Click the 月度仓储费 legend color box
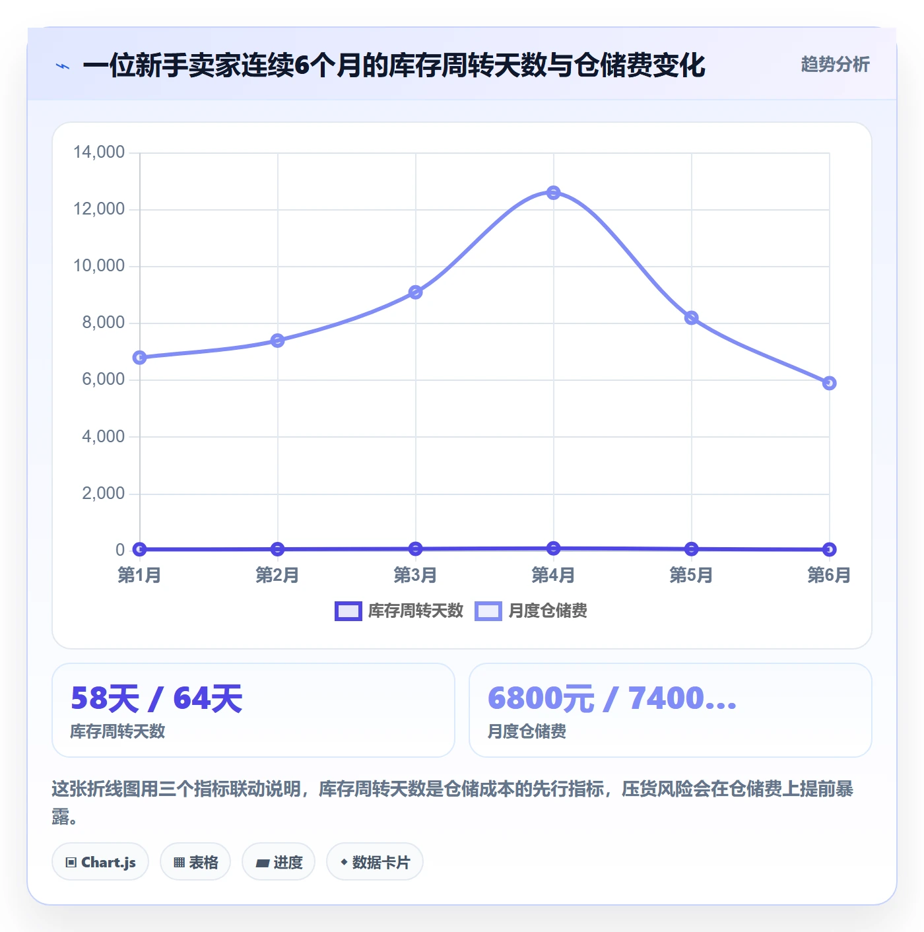 pos(488,611)
